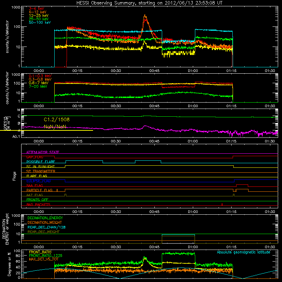This screenshot has height=282, width=282.
Task: Select the 12-25 keV legend label
Action: point(39,16)
